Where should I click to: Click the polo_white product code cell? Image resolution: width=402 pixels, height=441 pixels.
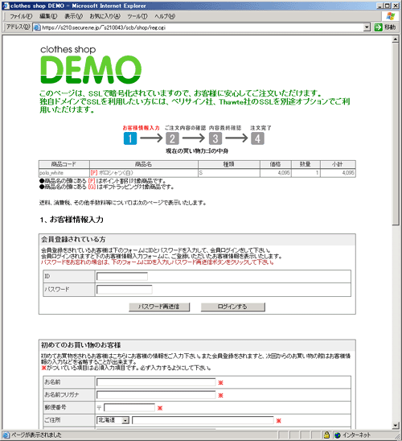64,173
